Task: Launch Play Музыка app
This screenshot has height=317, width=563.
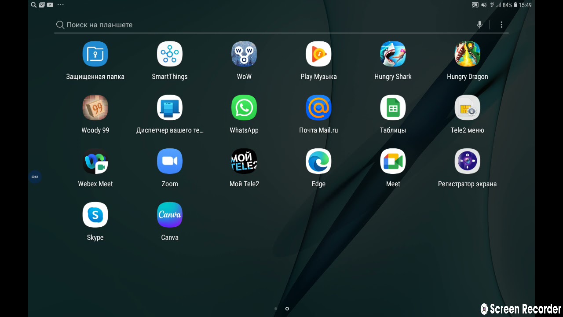Action: point(318,54)
